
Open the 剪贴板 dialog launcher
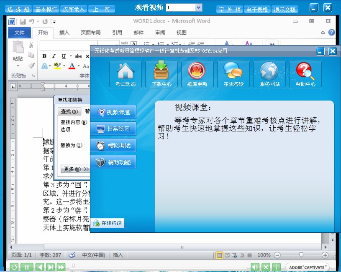click(34, 76)
